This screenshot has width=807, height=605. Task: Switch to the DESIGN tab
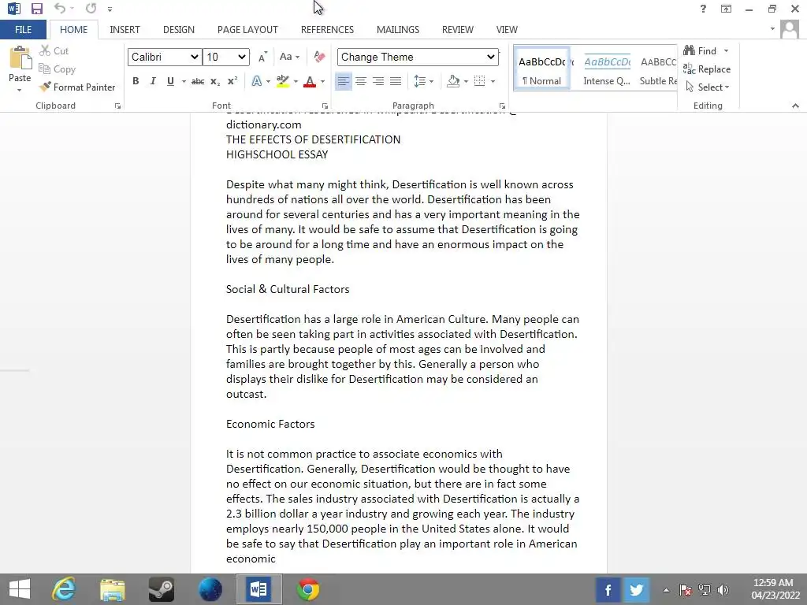pyautogui.click(x=179, y=30)
